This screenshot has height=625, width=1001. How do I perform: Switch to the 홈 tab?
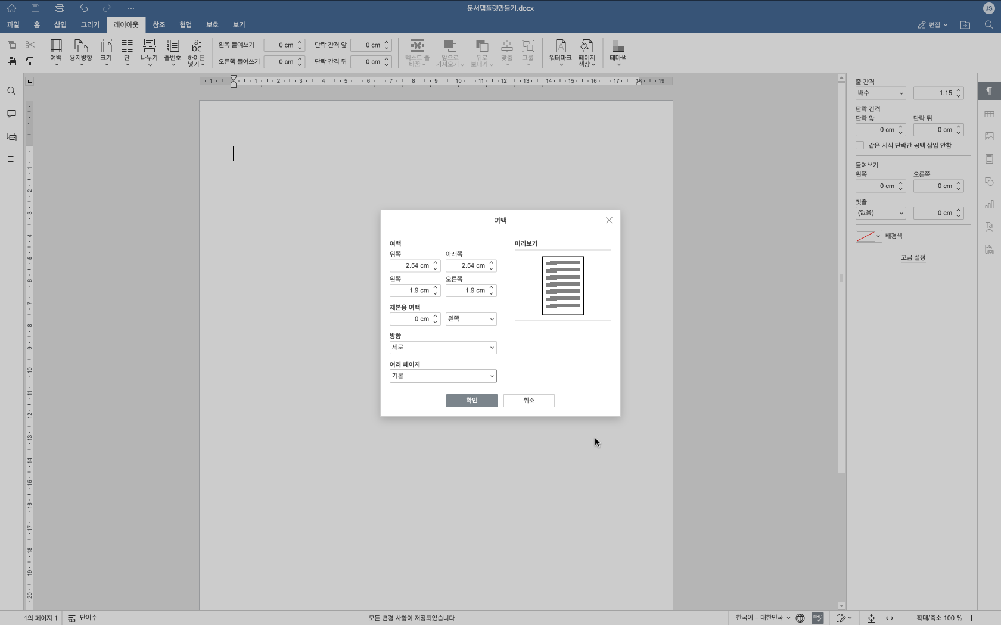(37, 25)
